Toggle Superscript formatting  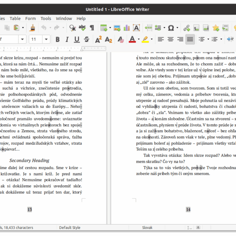pyautogui.click(x=98, y=39)
